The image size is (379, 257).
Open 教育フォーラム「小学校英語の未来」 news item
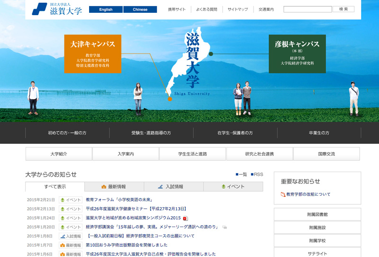coord(119,200)
